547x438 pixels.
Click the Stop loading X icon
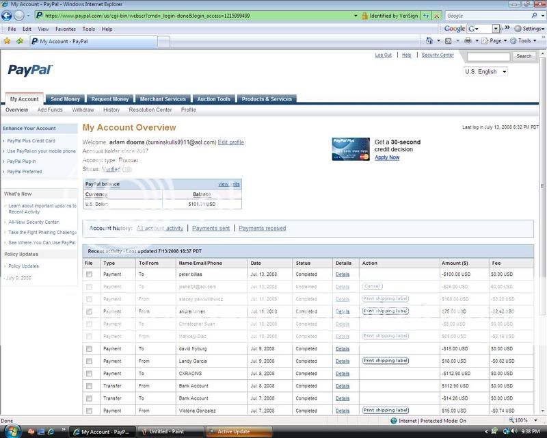click(437, 15)
